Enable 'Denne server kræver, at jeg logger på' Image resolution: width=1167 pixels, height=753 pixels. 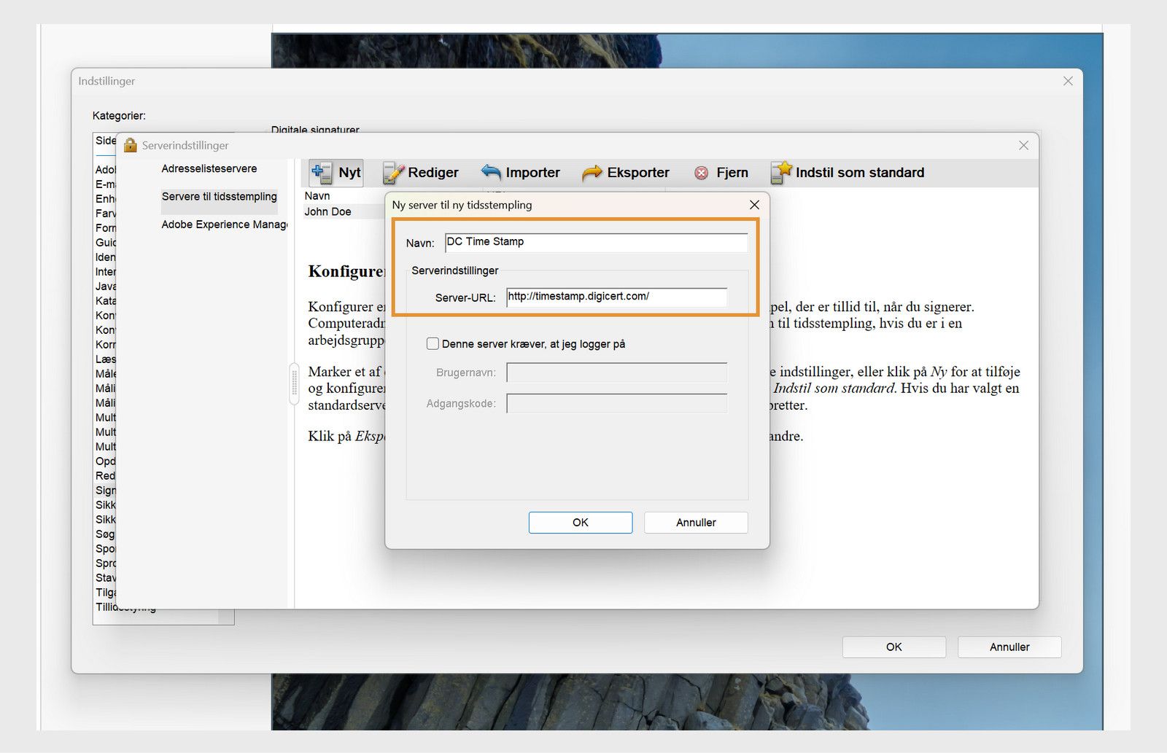pyautogui.click(x=433, y=343)
